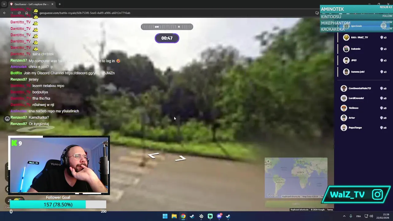Open a new browser tab
Screen dimensions: 393x221
60,4
